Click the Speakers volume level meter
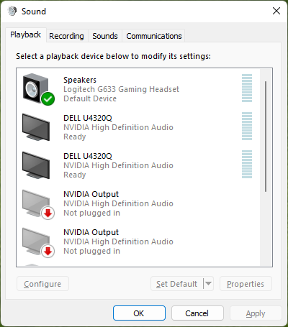This screenshot has height=327, width=288. point(247,88)
